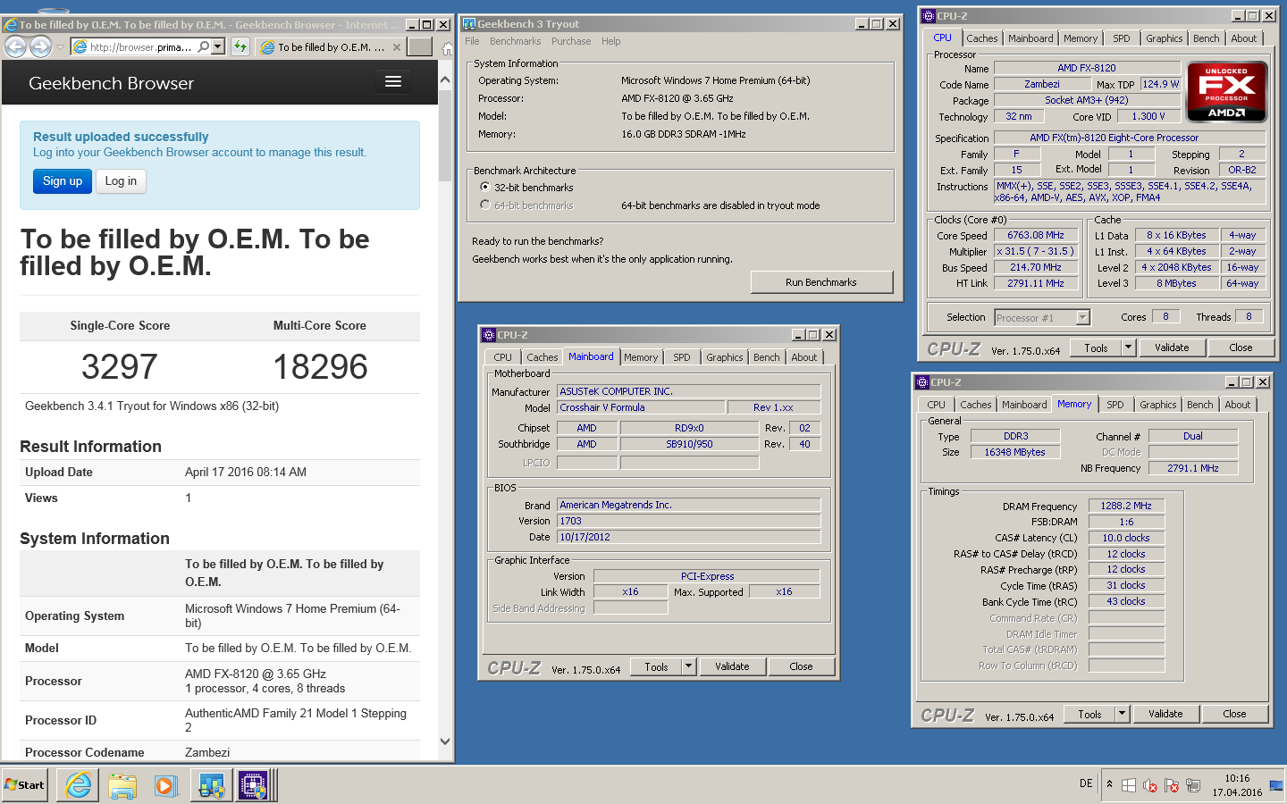Open Windows Explorer folder from taskbar
The image size is (1287, 804).
tap(122, 785)
